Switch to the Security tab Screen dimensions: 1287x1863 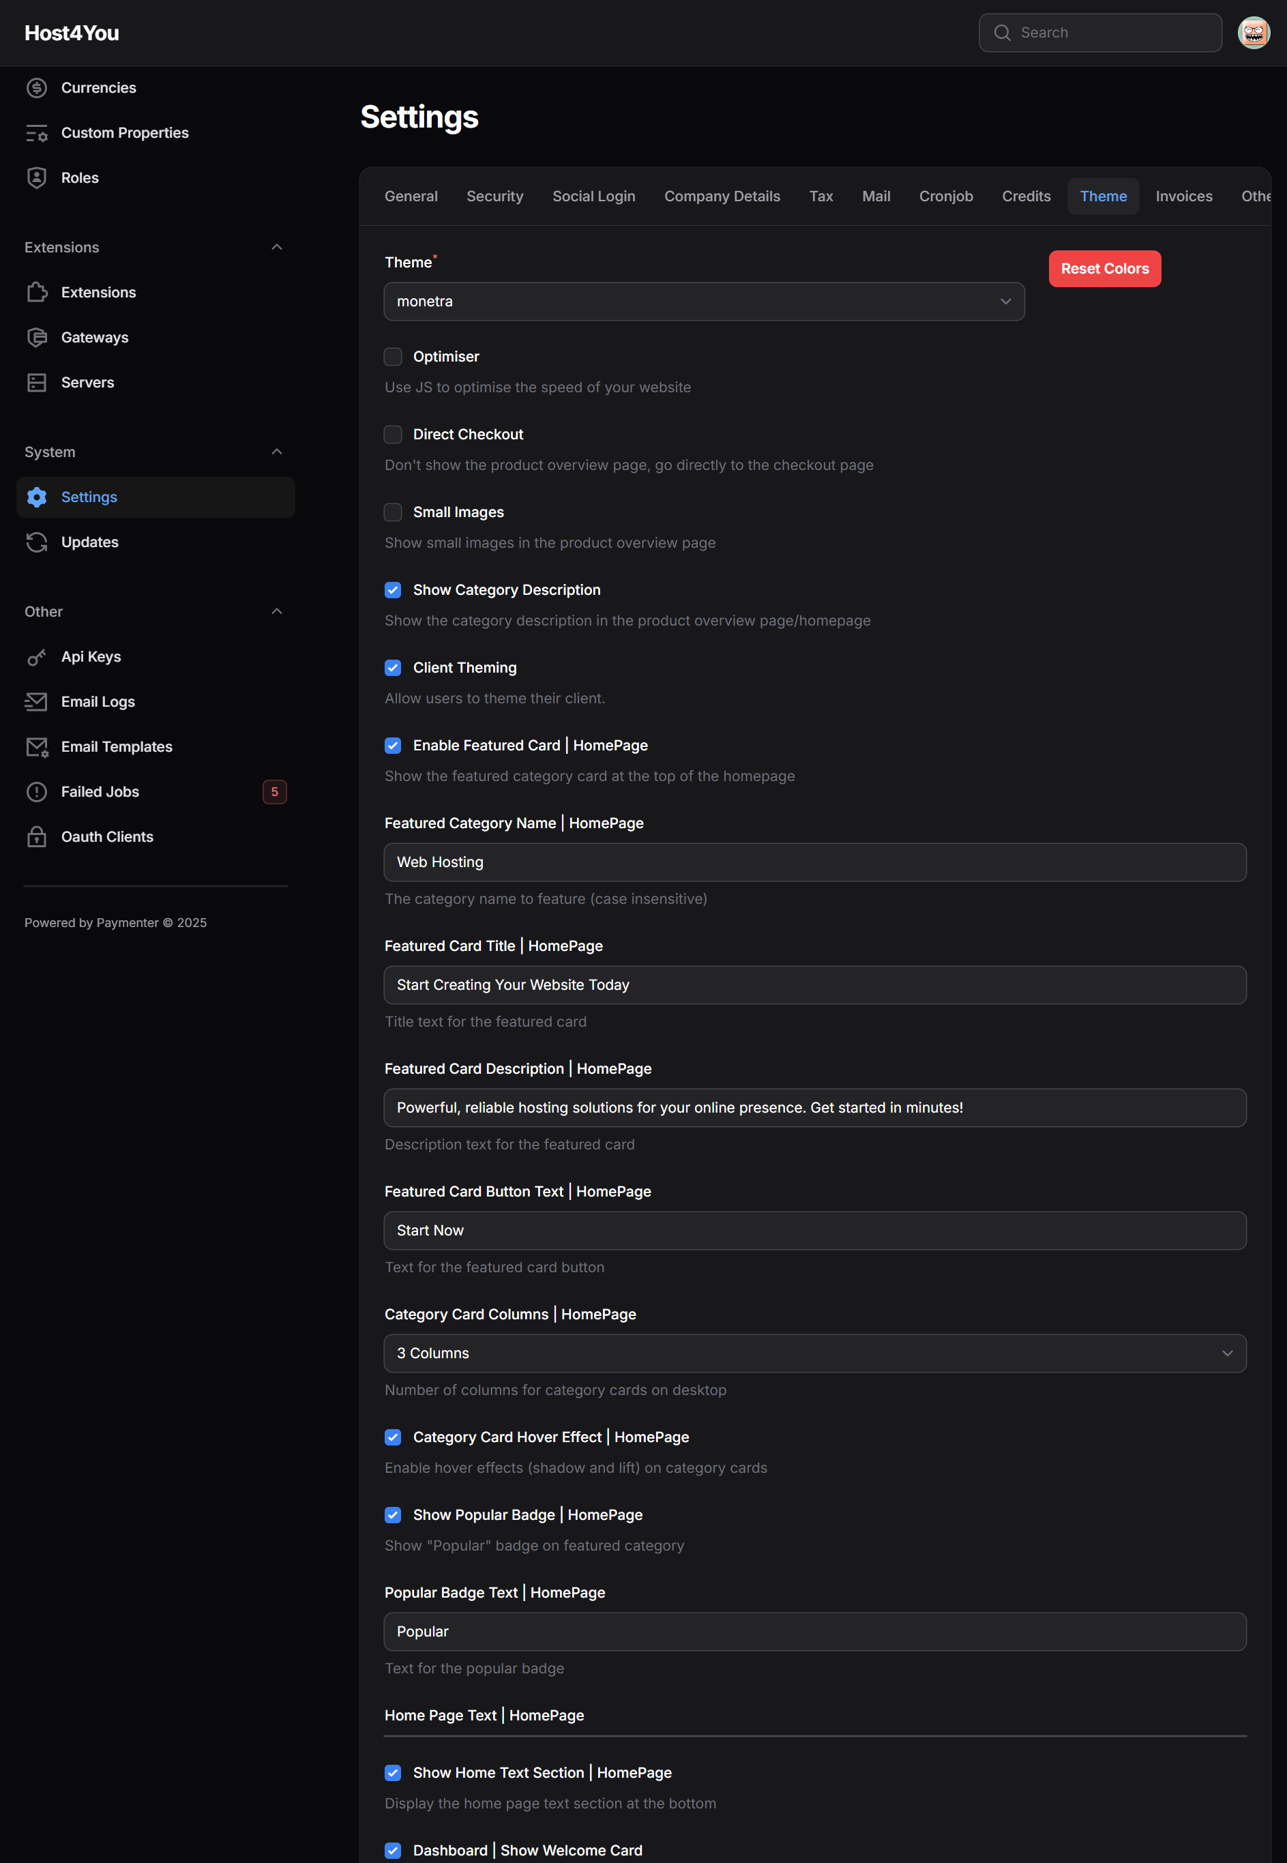494,196
